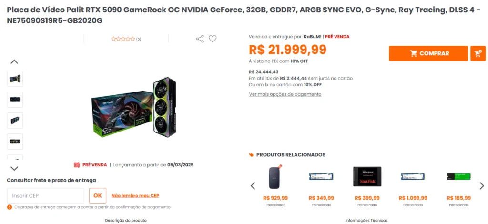Switch to the Descrição do produto tab
Screen dimensions: 488x224
(126, 220)
